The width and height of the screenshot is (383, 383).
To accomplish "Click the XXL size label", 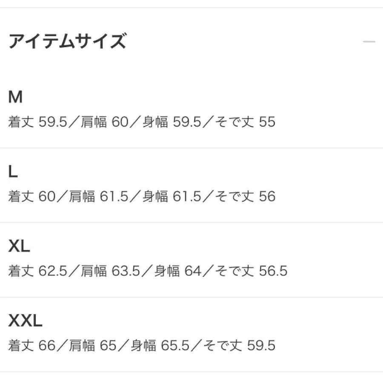I will click(x=25, y=320).
